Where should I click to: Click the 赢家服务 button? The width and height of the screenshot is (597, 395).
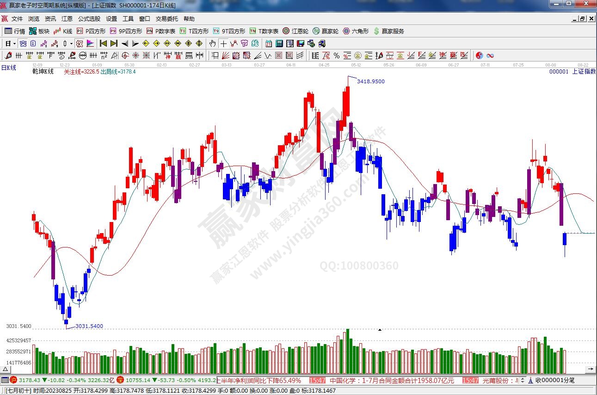[388, 31]
